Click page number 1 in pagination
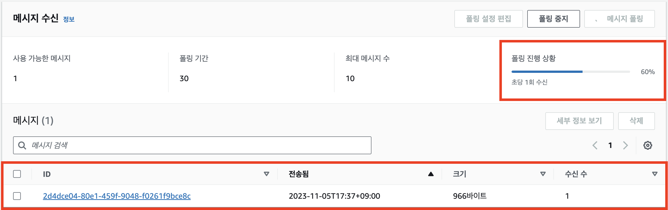This screenshot has height=210, width=668. pyautogui.click(x=610, y=145)
